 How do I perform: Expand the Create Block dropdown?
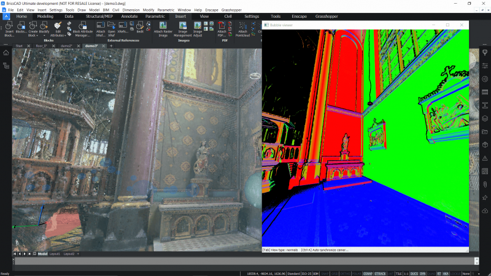[37, 36]
